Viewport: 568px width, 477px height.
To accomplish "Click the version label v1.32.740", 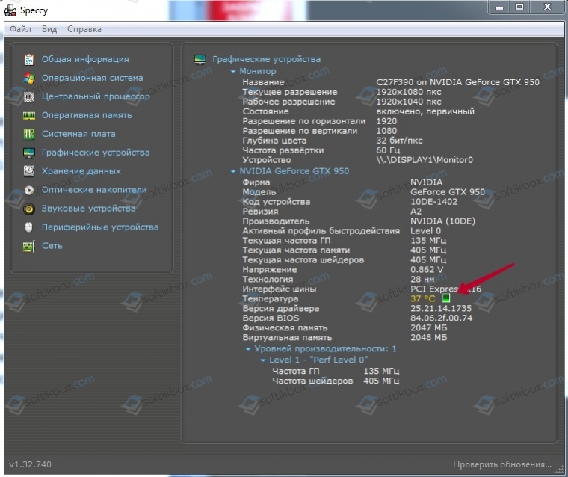I will [31, 464].
